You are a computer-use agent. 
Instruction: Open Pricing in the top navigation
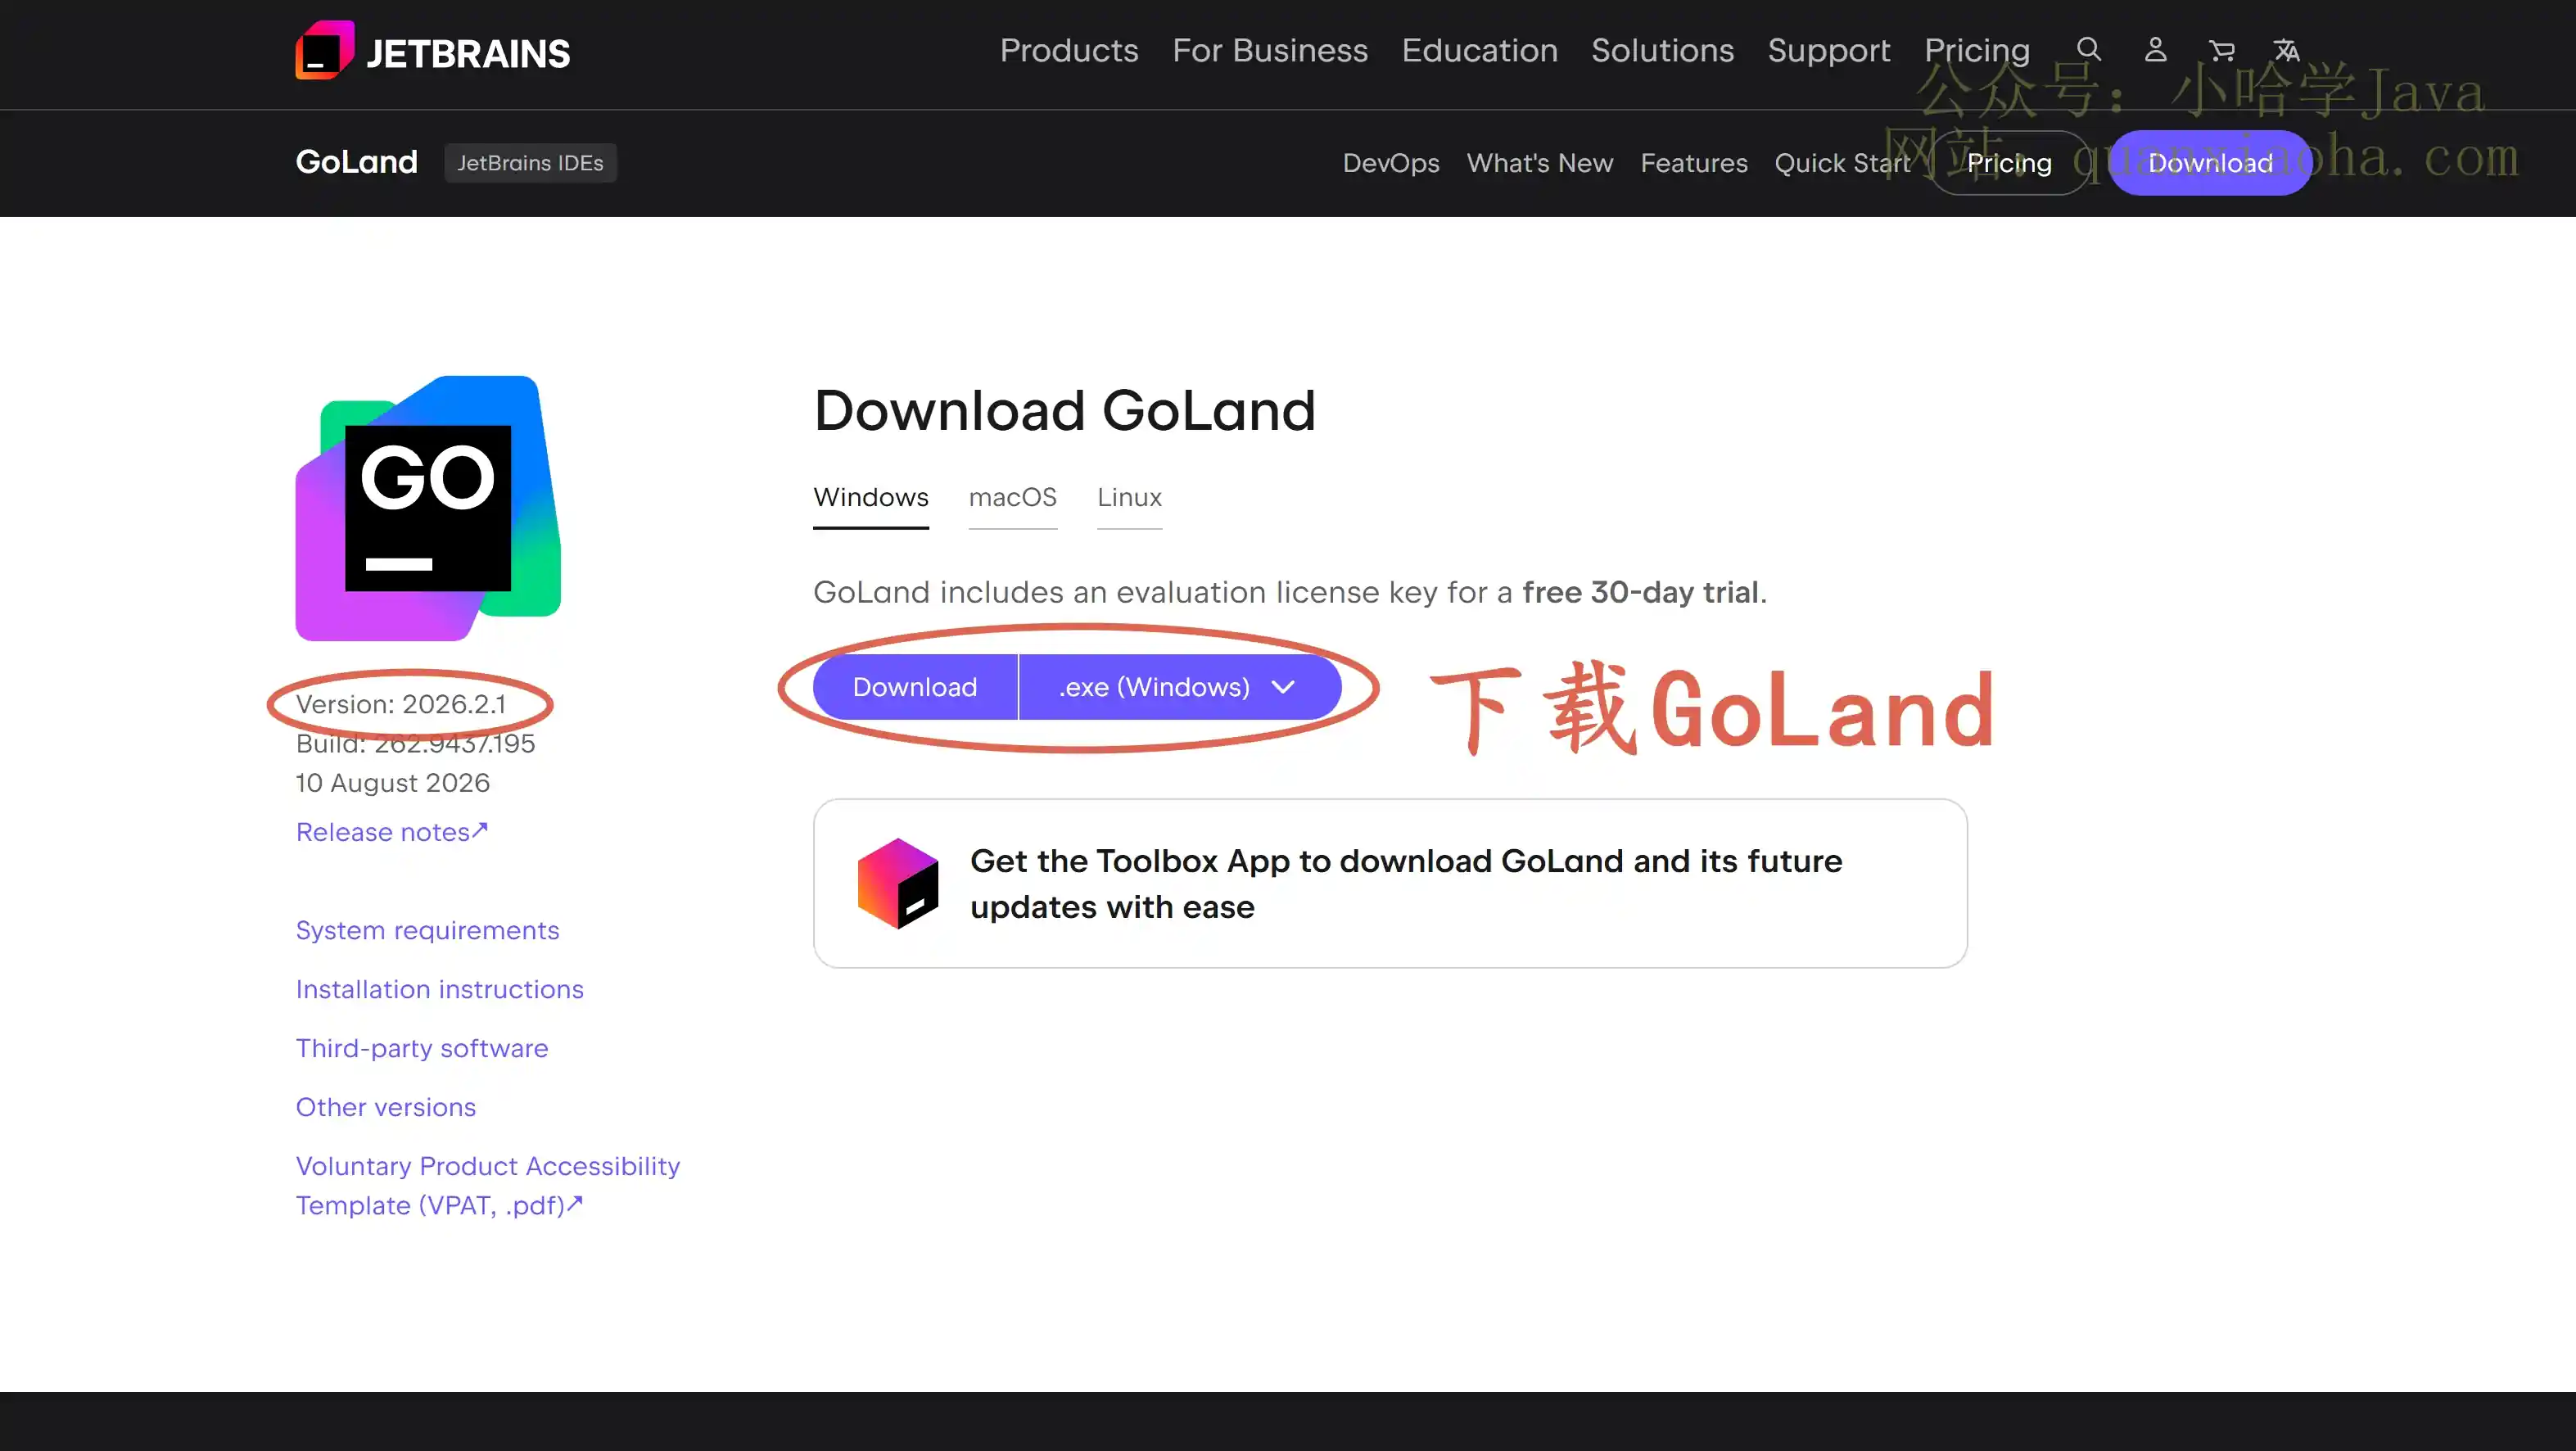(1977, 50)
